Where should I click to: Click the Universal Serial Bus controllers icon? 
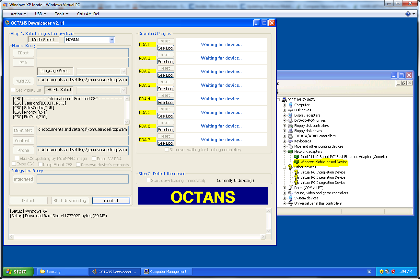coord(290,203)
